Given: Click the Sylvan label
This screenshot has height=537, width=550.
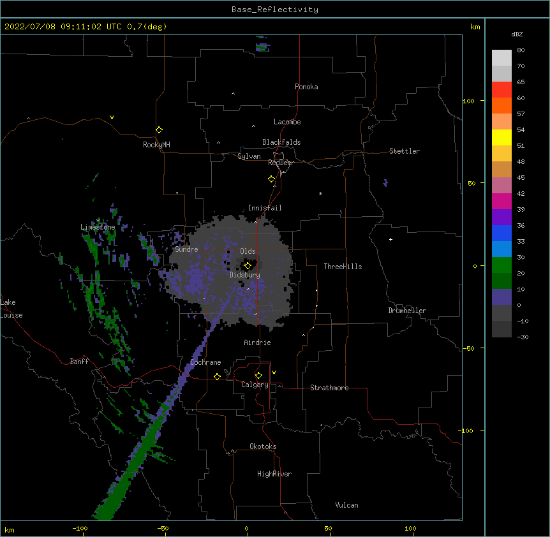Looking at the screenshot, I should point(249,156).
